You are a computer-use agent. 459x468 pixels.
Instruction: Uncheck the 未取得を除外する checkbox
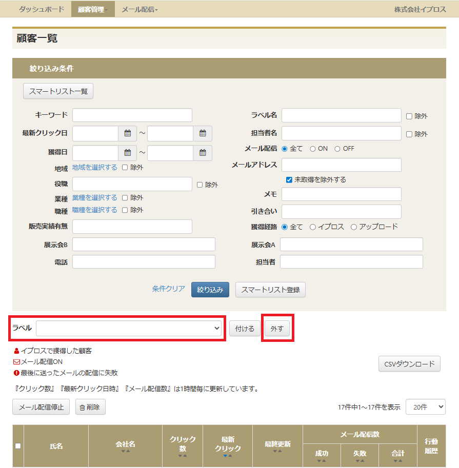pyautogui.click(x=289, y=180)
